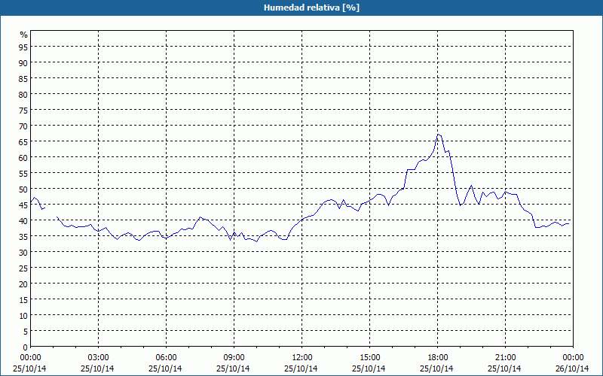Image resolution: width=603 pixels, height=376 pixels.
Task: Select the y-axis value 30
Action: point(23,253)
